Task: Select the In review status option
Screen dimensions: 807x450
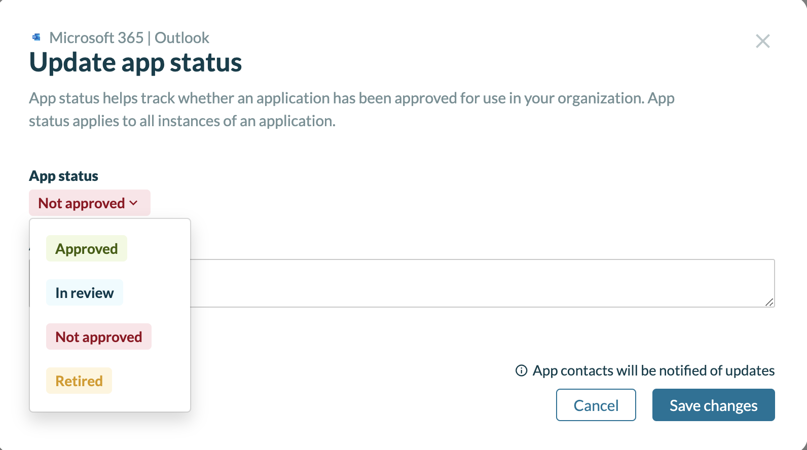Action: (x=85, y=292)
